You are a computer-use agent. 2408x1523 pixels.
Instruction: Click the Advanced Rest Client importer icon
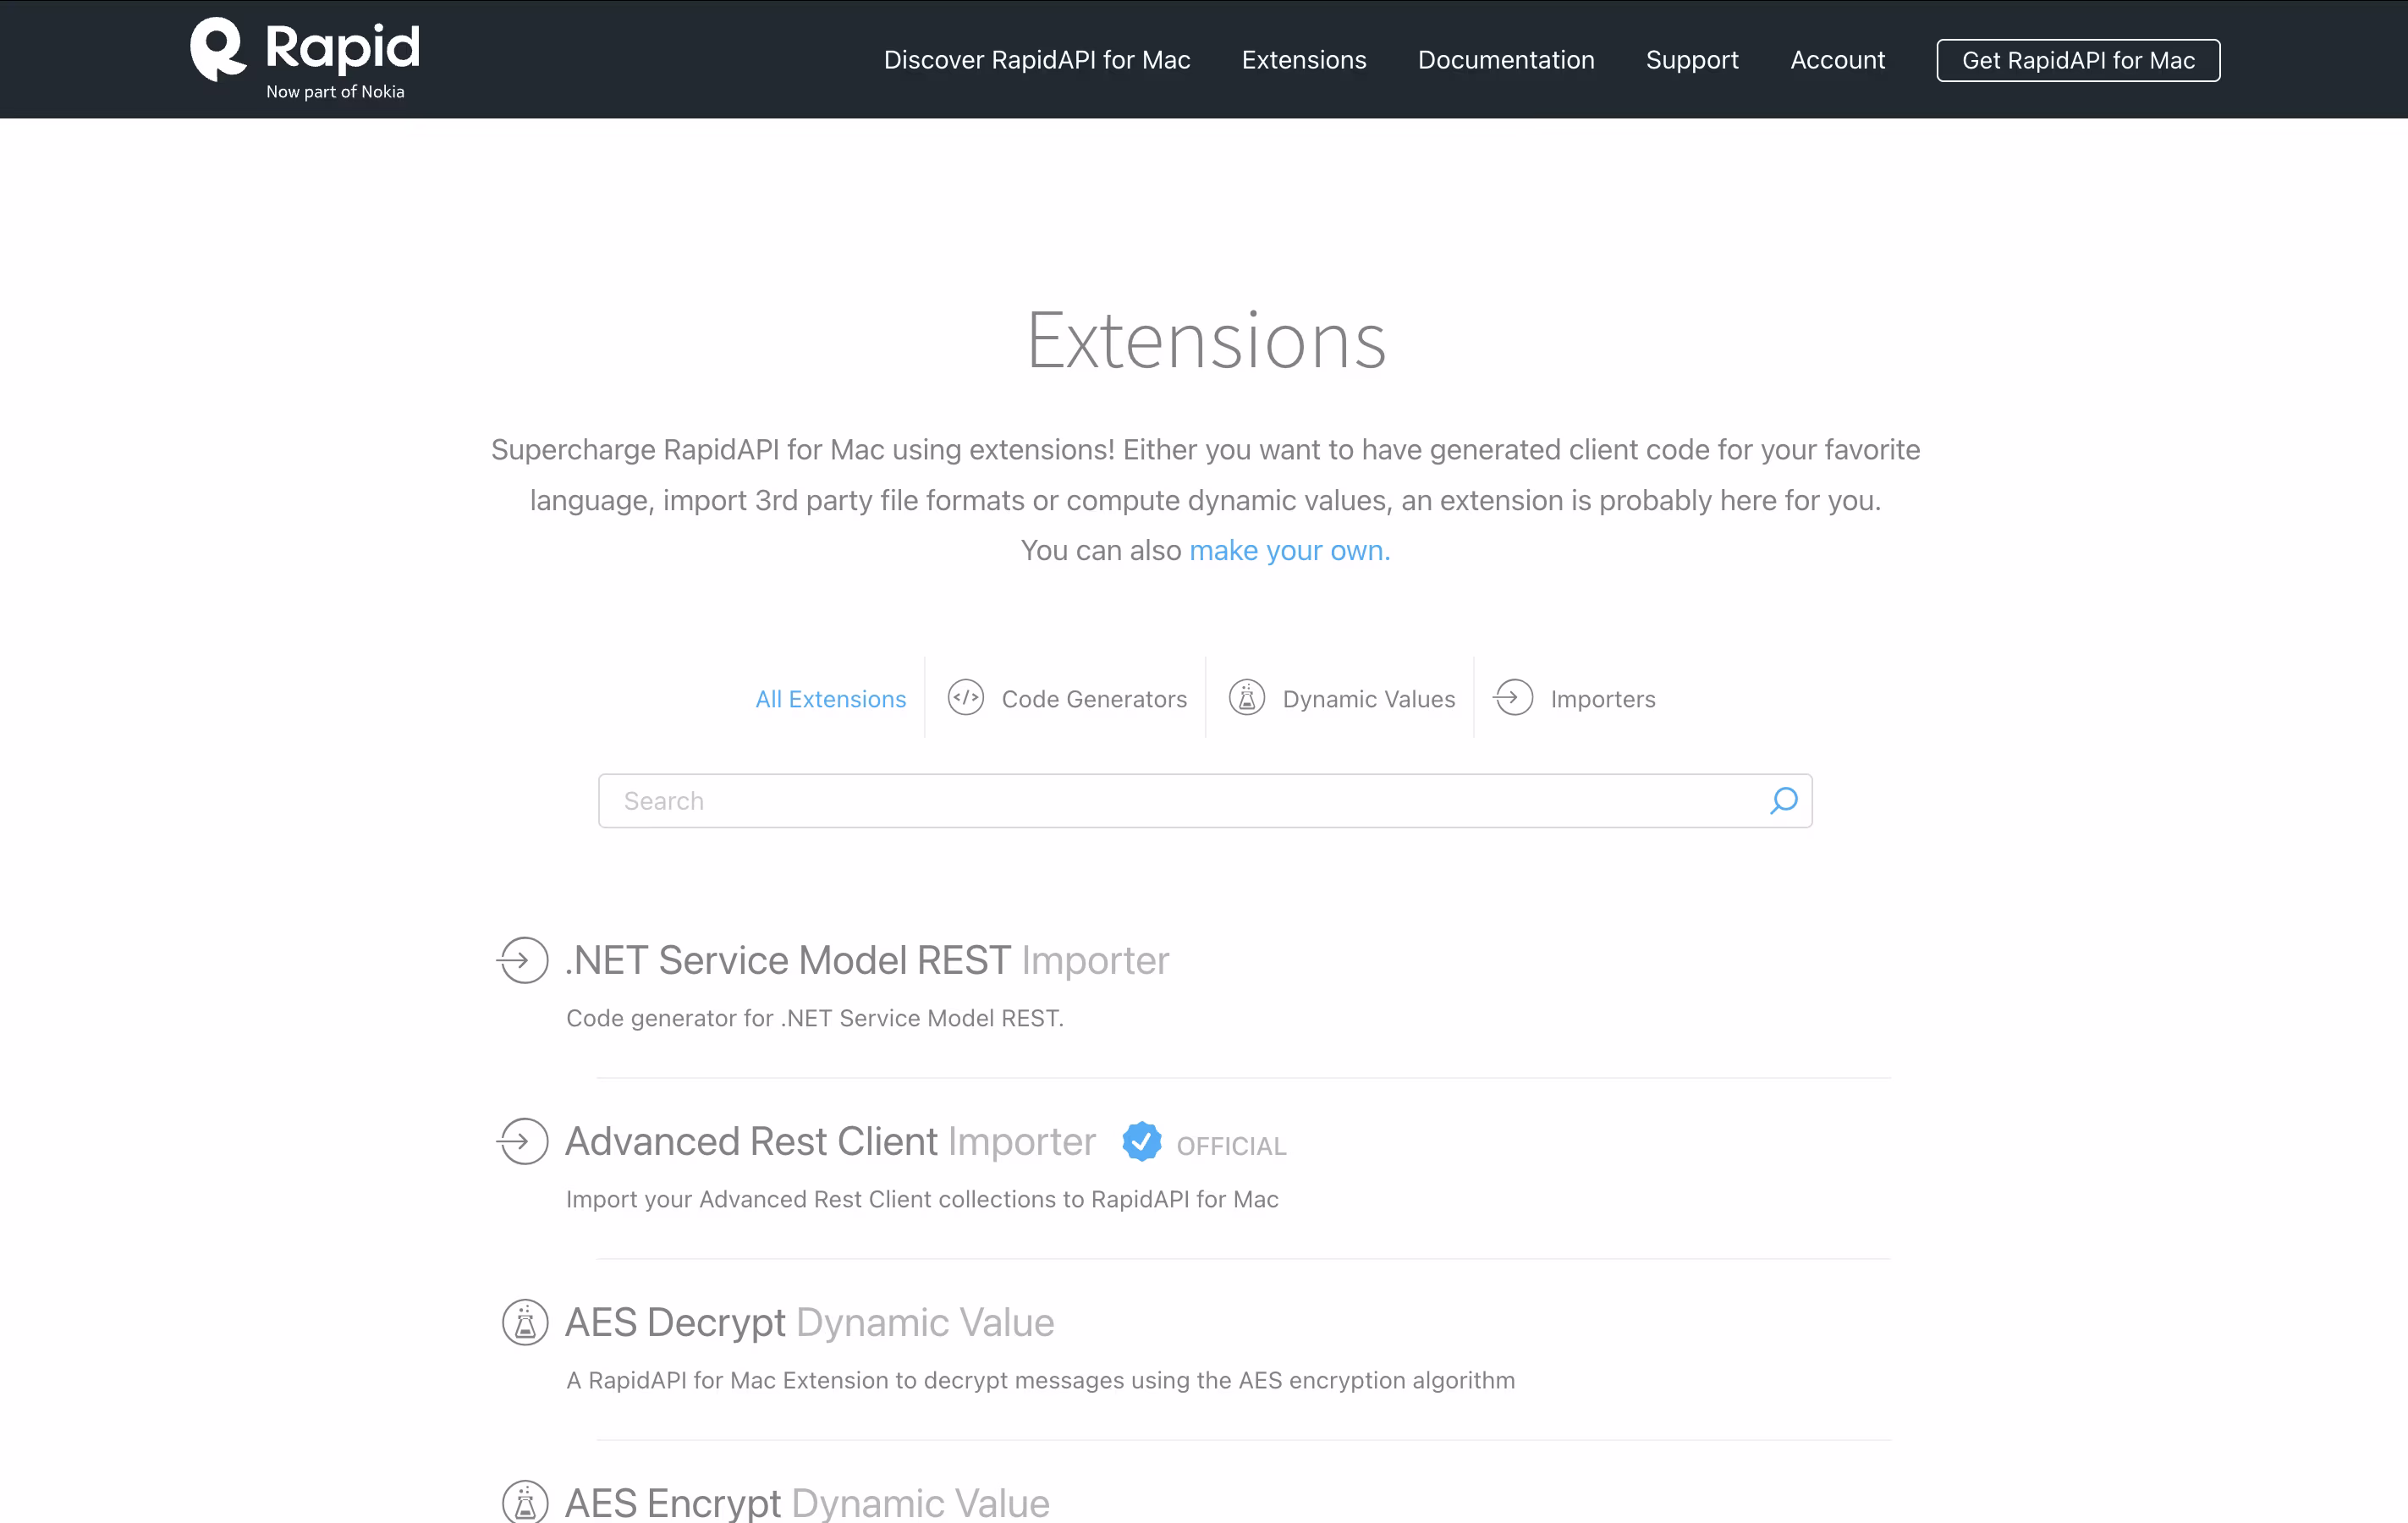point(523,1141)
